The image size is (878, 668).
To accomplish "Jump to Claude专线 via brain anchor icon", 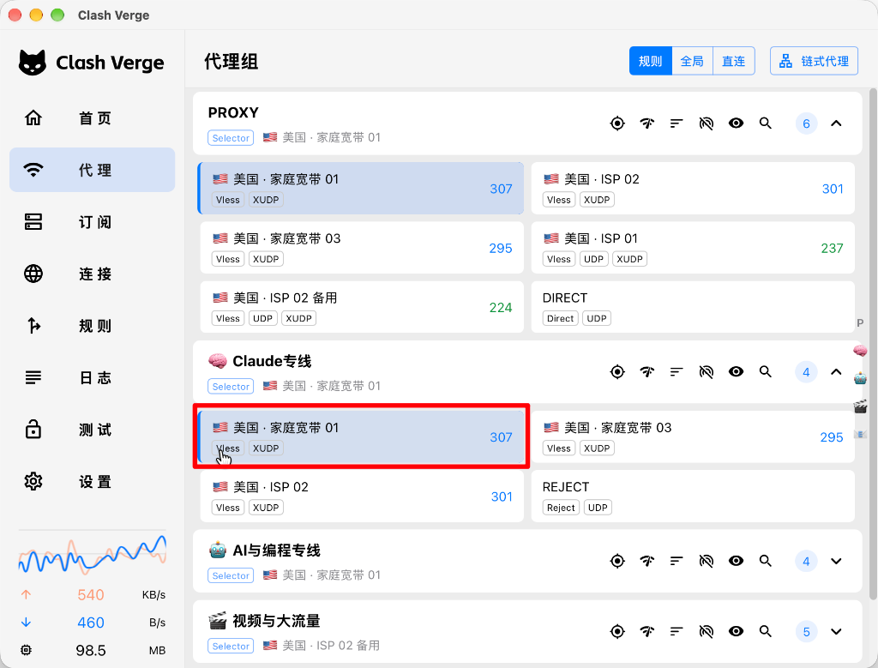I will click(860, 351).
